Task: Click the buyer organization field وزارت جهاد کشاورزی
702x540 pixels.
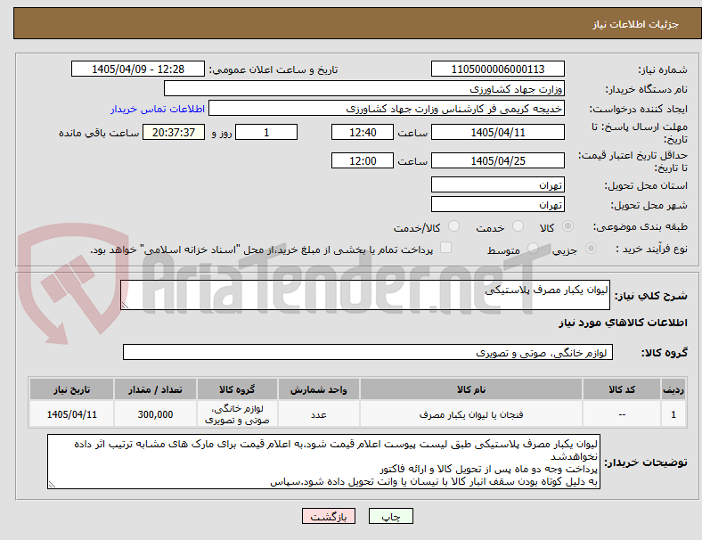Action: tap(364, 88)
